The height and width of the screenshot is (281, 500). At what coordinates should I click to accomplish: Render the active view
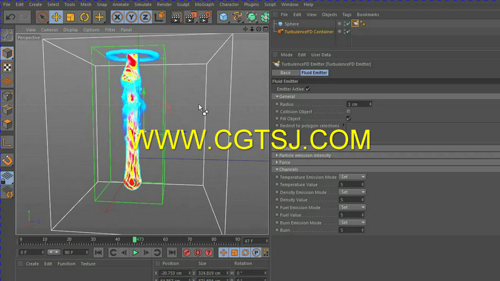176,17
